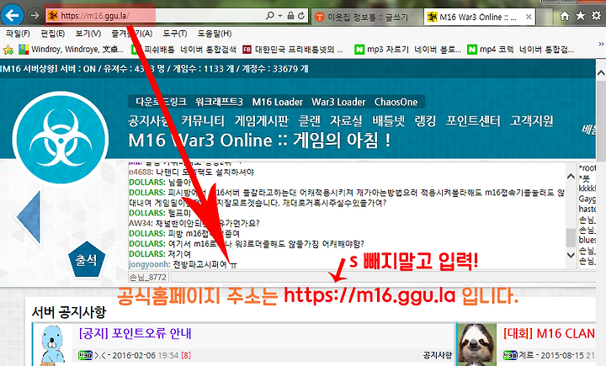Open the 랭킹 navigation menu
The height and width of the screenshot is (366, 606).
tap(426, 121)
